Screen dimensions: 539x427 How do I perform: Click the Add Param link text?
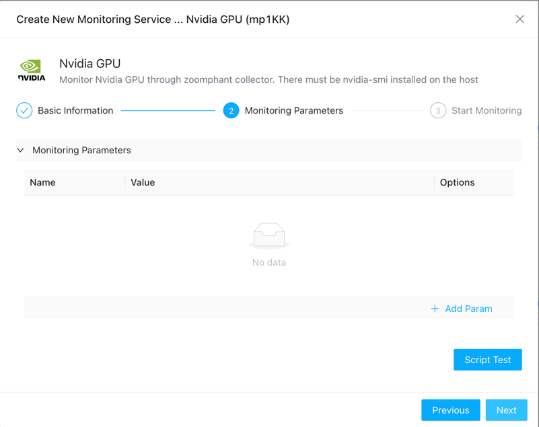(x=468, y=309)
